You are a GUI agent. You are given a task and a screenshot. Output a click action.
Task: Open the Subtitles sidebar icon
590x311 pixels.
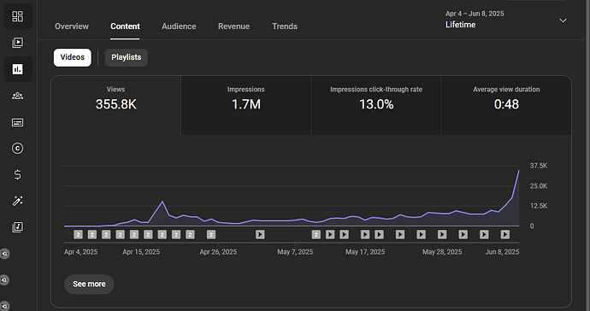(x=18, y=122)
